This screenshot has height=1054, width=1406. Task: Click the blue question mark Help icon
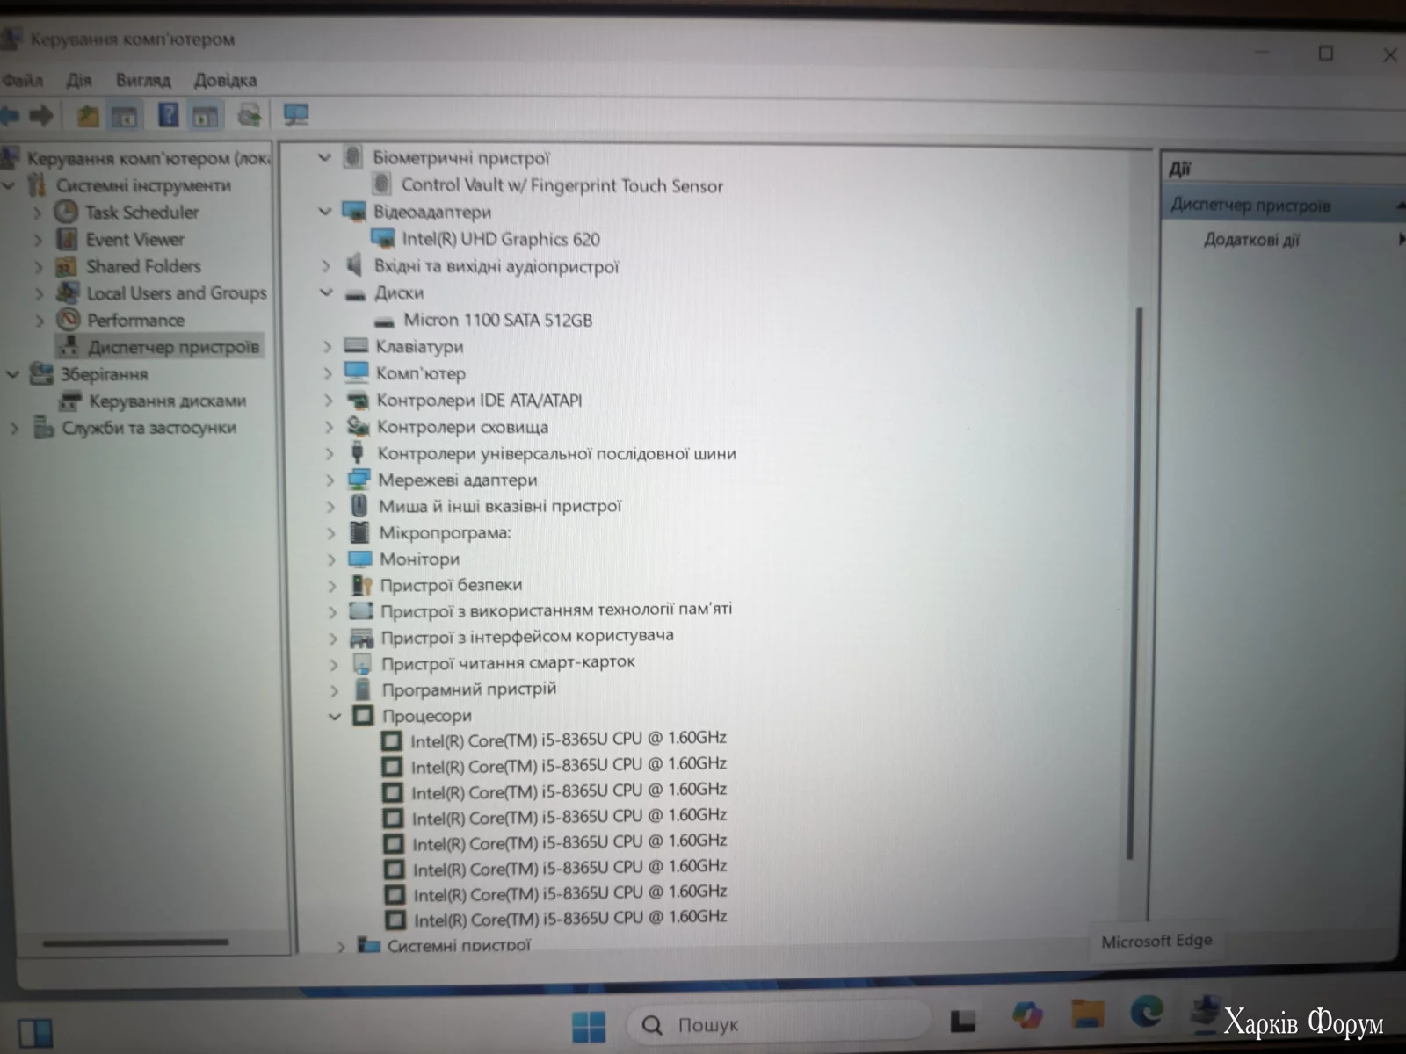(168, 114)
